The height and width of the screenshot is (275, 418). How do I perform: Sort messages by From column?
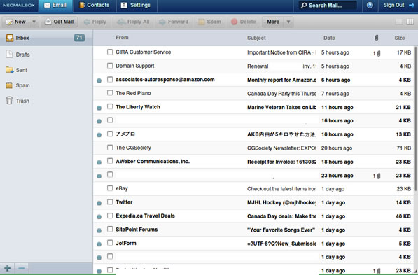tap(122, 38)
